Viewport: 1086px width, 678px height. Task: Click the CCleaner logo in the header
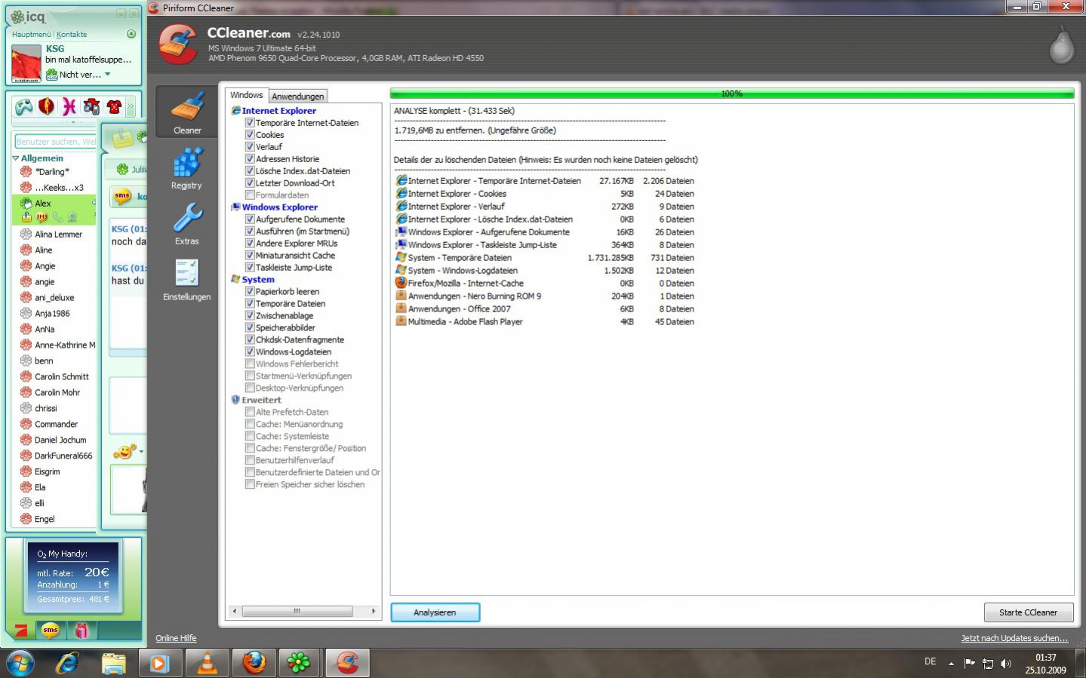click(x=178, y=44)
